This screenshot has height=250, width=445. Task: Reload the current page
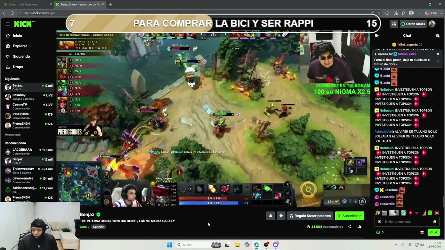pyautogui.click(x=12, y=13)
